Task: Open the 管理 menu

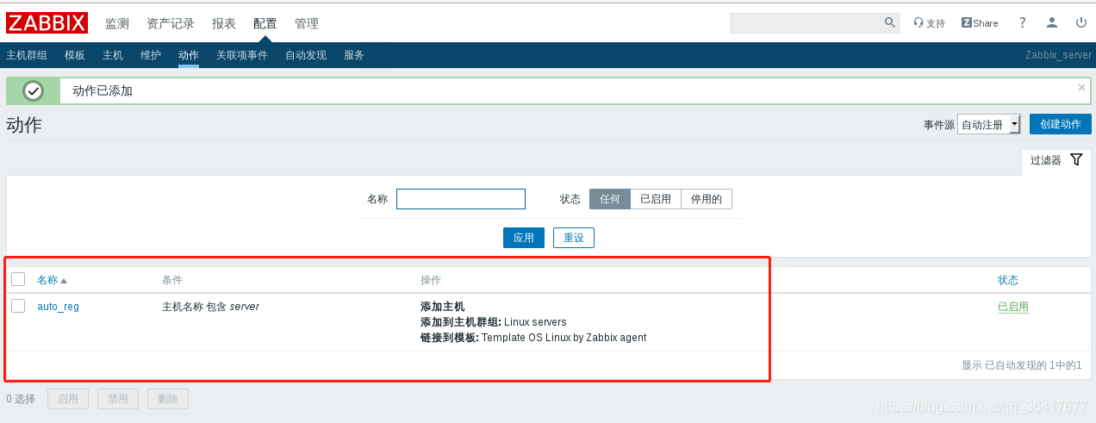Action: 307,23
